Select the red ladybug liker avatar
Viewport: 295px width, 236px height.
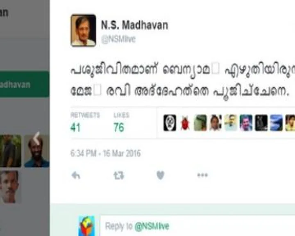click(x=185, y=123)
